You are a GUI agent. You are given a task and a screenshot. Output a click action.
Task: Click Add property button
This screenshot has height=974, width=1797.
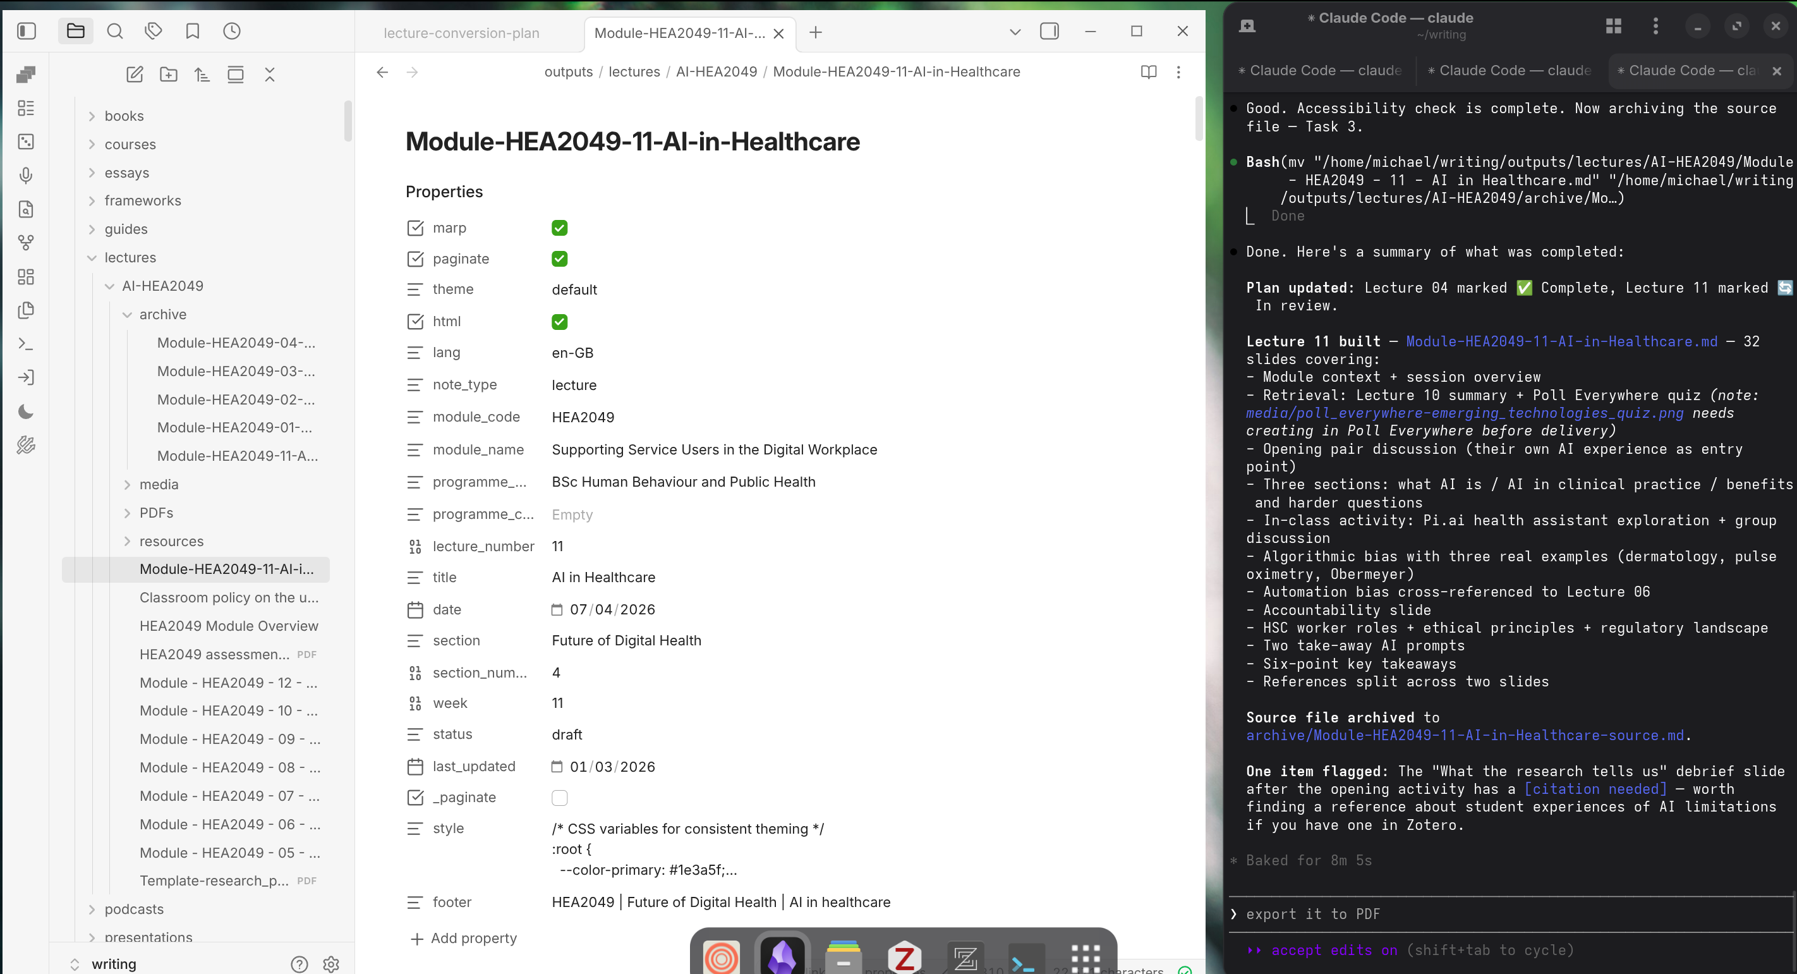464,939
